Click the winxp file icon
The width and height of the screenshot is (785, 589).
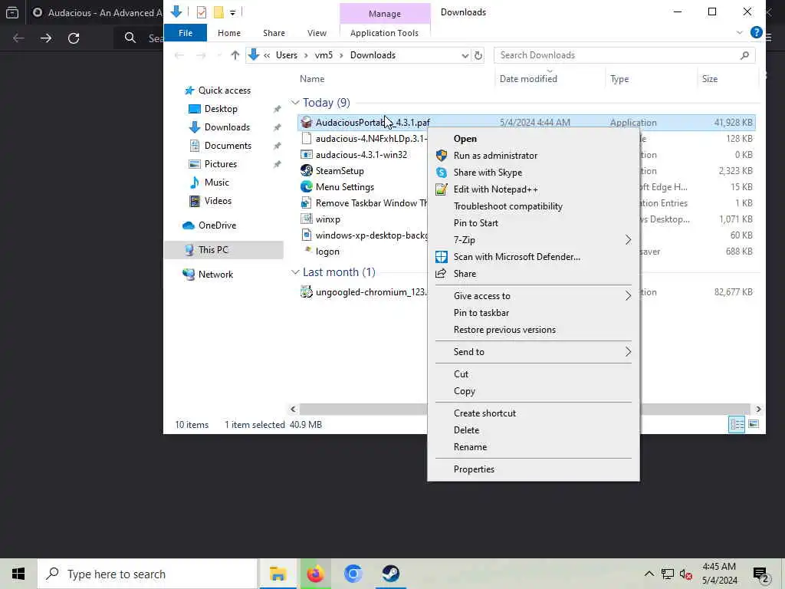pyautogui.click(x=307, y=219)
